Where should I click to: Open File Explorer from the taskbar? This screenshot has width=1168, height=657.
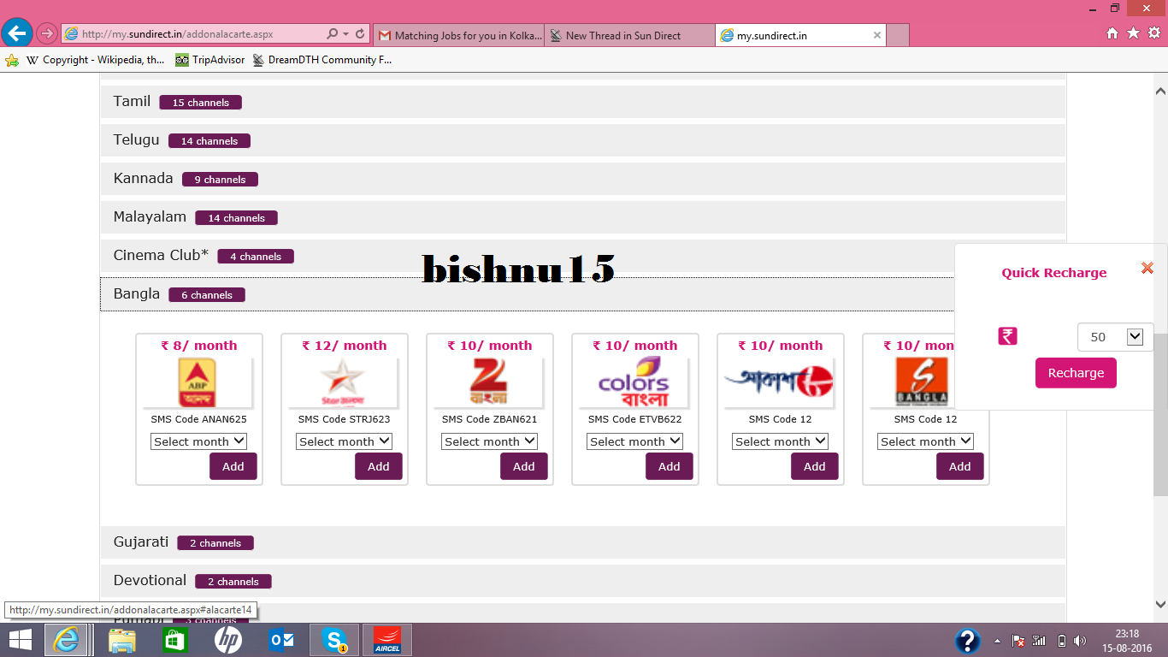[x=122, y=640]
